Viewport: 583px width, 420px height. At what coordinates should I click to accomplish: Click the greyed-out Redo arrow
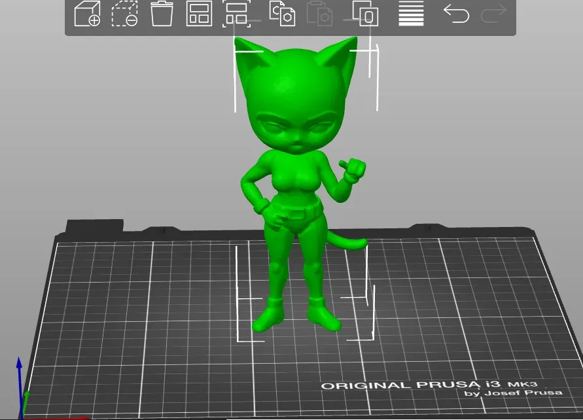pyautogui.click(x=494, y=14)
